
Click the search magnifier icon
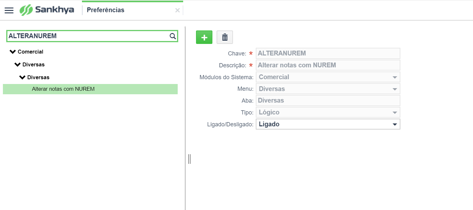(x=173, y=36)
